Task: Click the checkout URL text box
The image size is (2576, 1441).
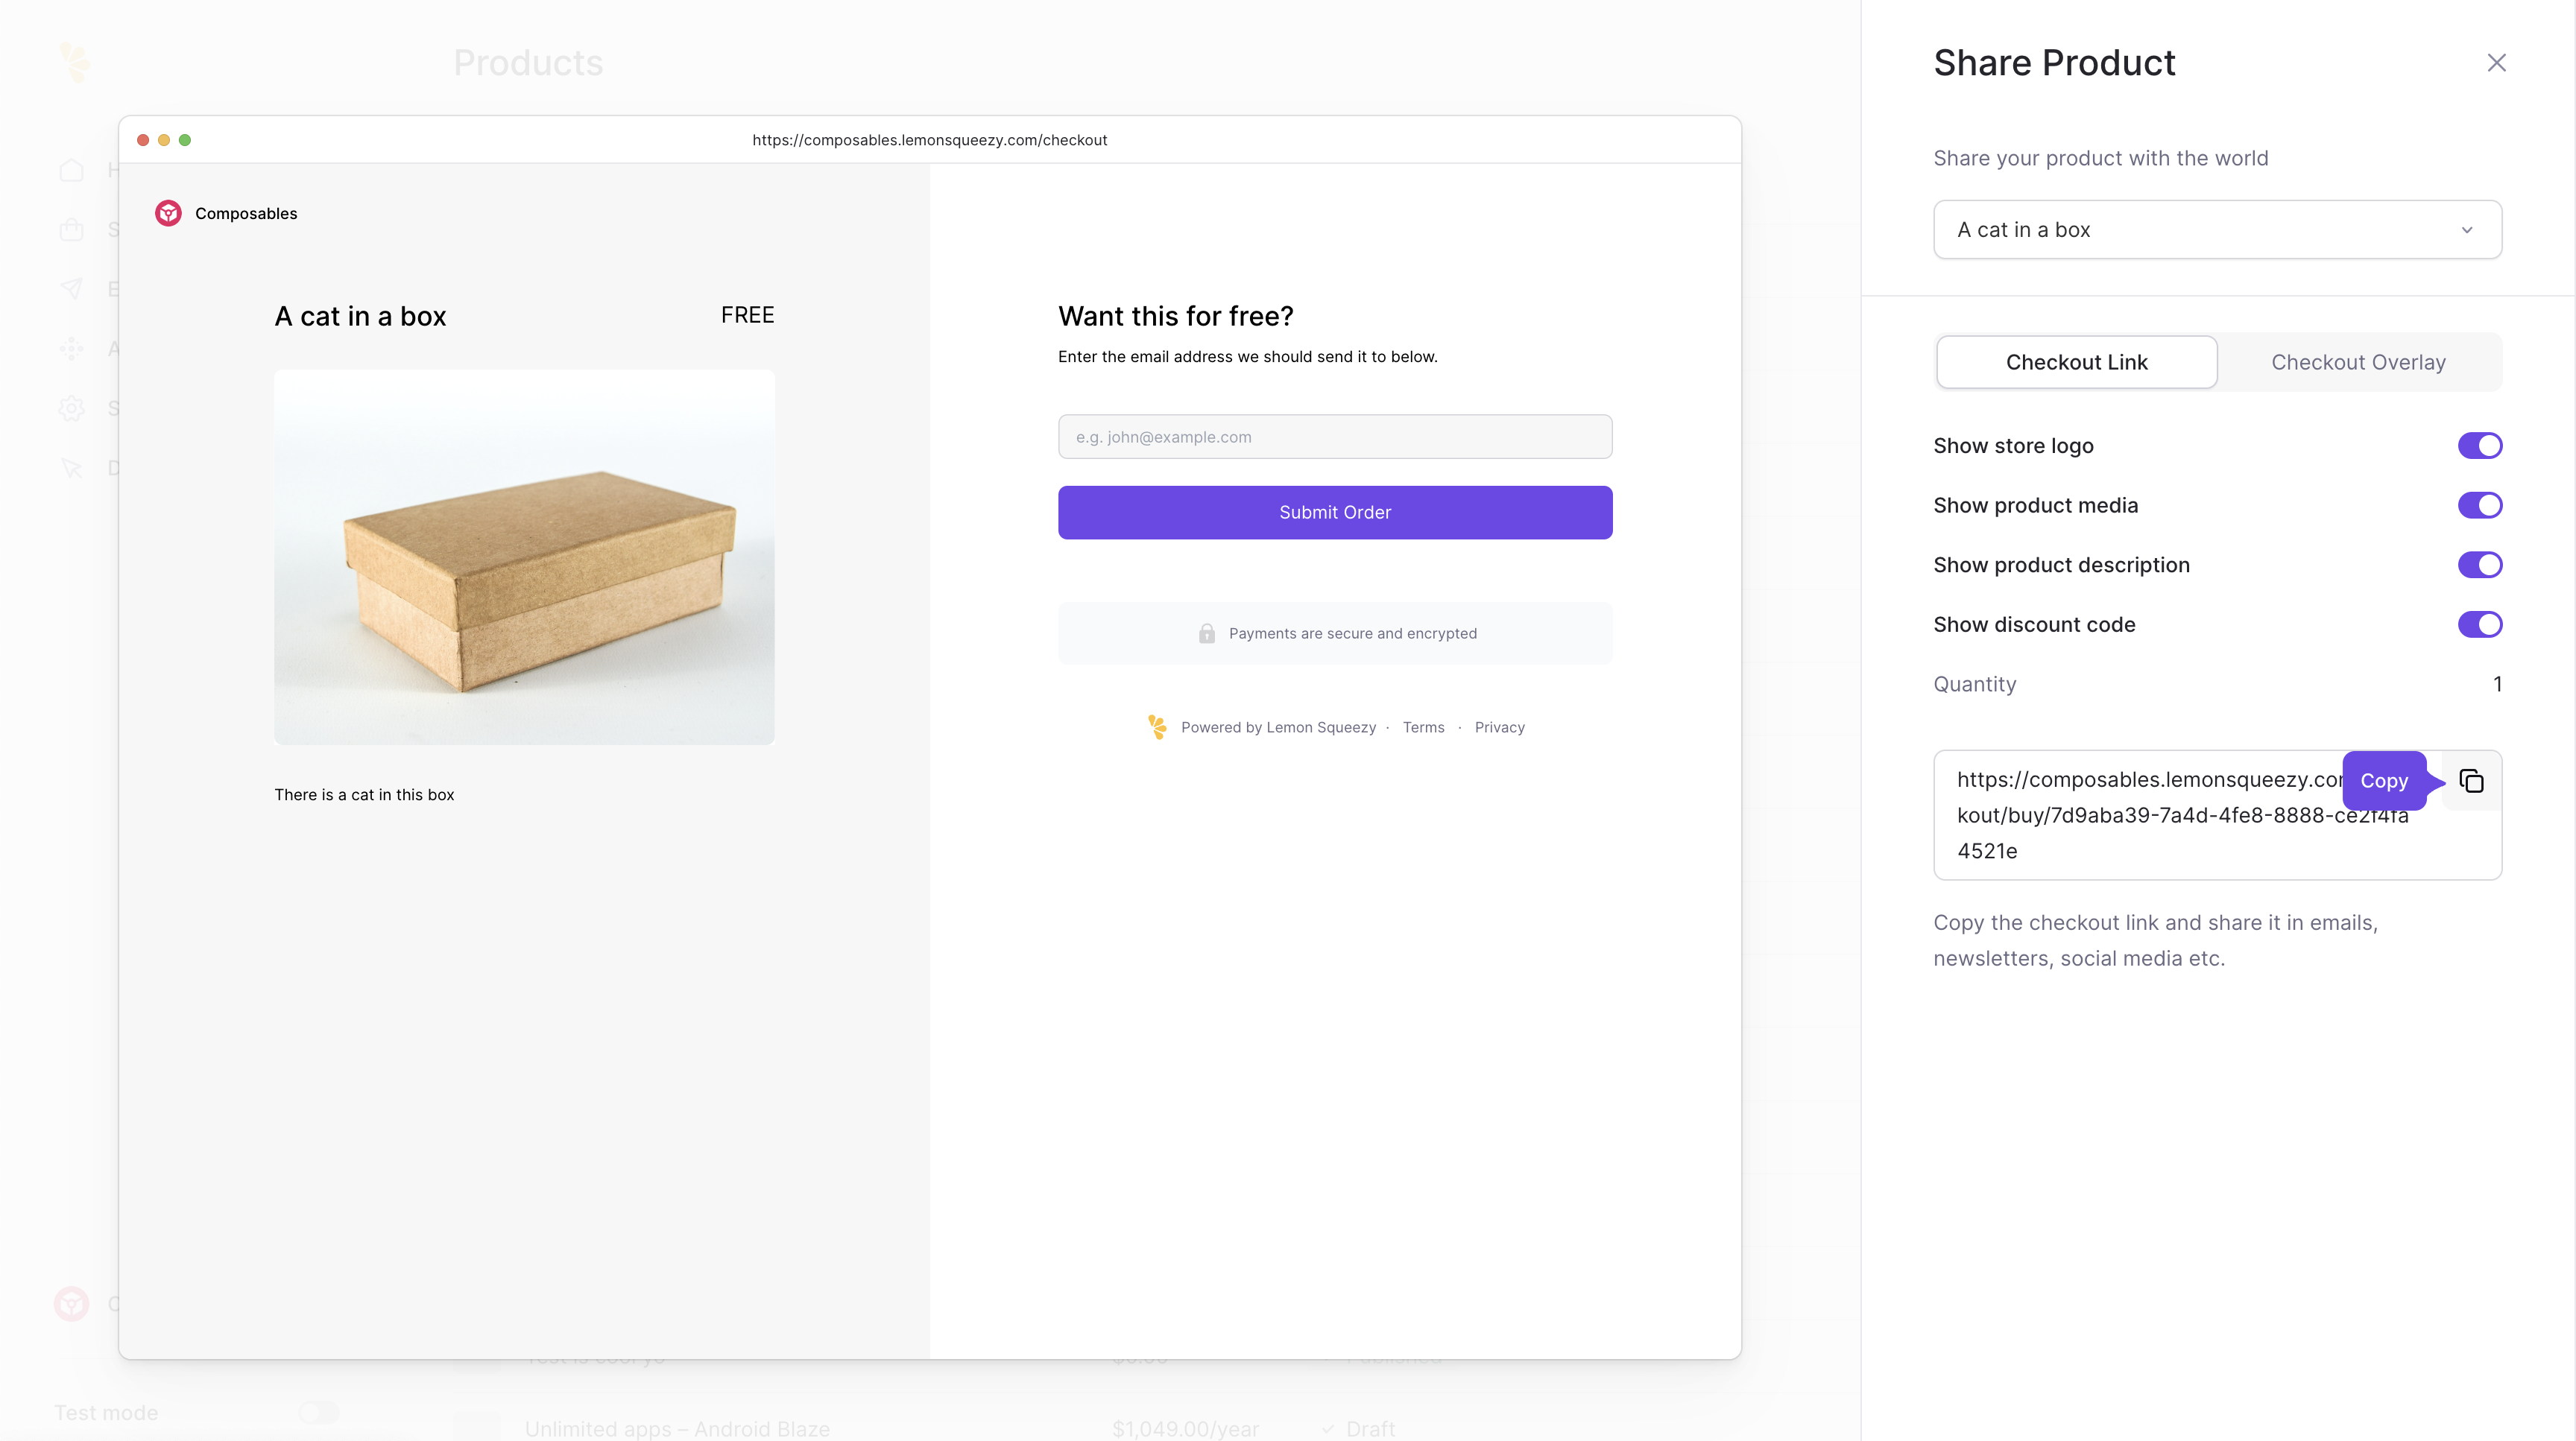Action: pyautogui.click(x=2217, y=814)
